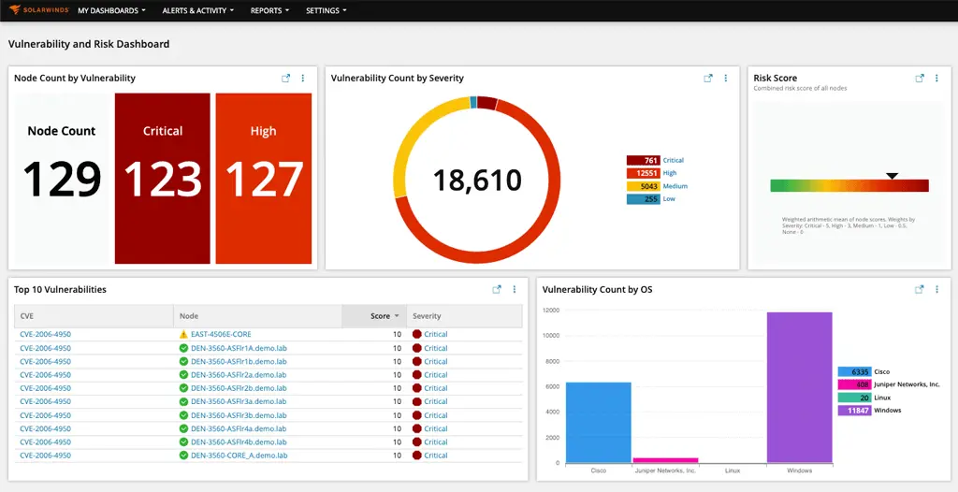Image resolution: width=958 pixels, height=492 pixels.
Task: Click the Low legend link in severity chart
Action: tap(669, 198)
